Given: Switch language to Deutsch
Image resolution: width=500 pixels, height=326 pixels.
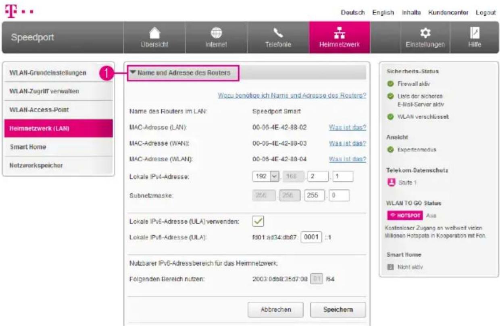Looking at the screenshot, I should (353, 12).
